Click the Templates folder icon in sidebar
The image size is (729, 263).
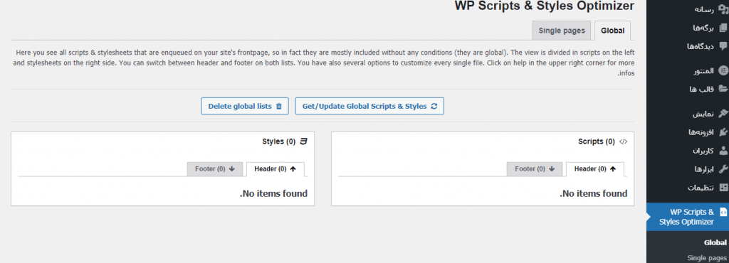pyautogui.click(x=723, y=89)
